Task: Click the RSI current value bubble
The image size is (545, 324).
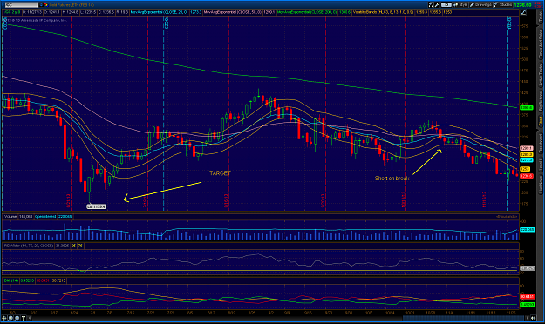Action: (x=528, y=268)
